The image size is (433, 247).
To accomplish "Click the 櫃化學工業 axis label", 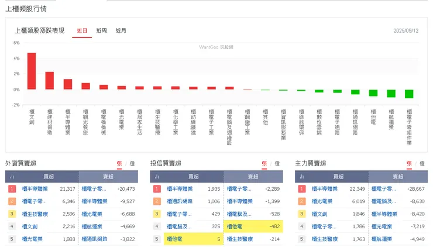I will [x=176, y=122].
